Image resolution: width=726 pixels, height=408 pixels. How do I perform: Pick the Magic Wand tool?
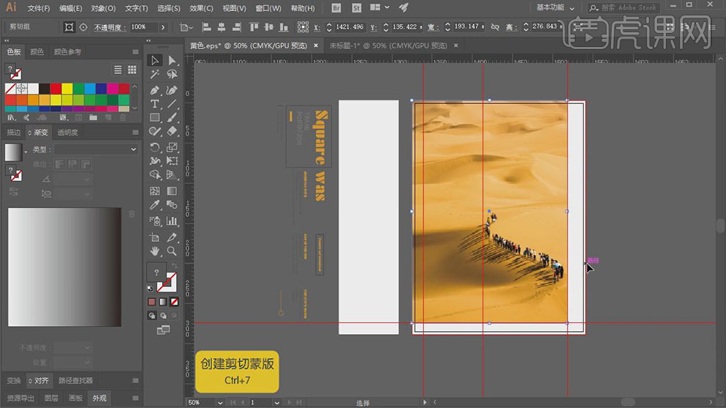click(x=155, y=74)
